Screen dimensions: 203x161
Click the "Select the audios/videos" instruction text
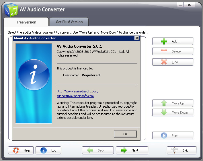(78, 32)
